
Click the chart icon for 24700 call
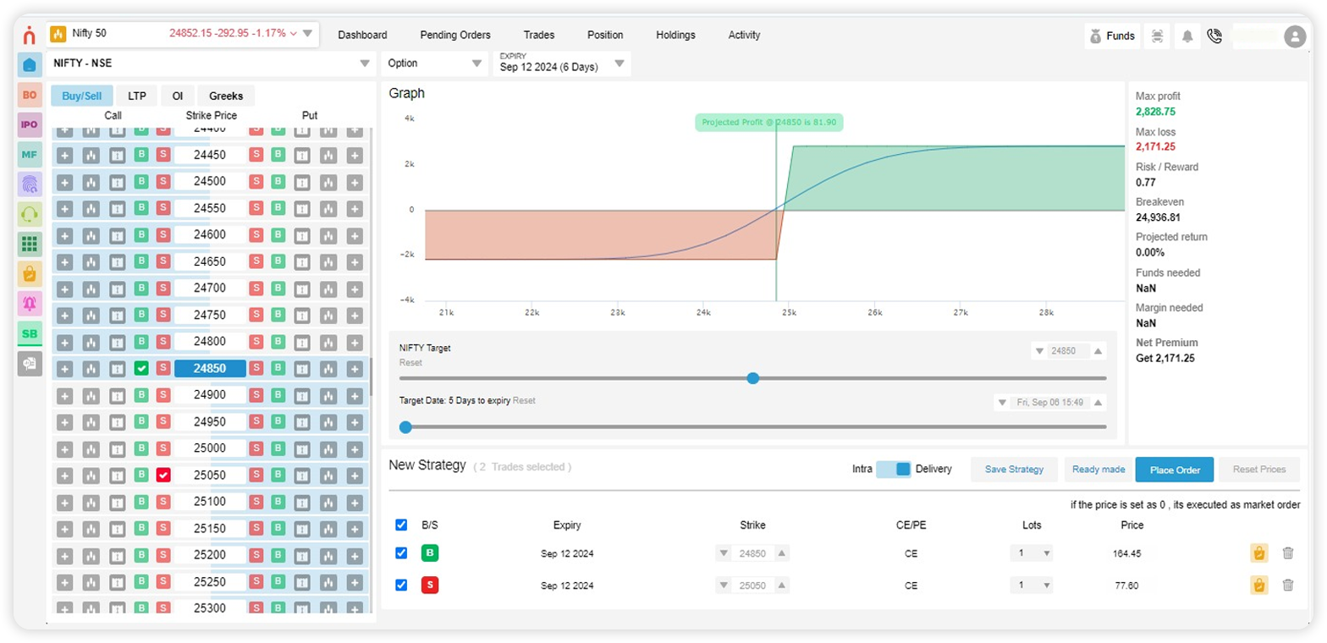point(91,289)
